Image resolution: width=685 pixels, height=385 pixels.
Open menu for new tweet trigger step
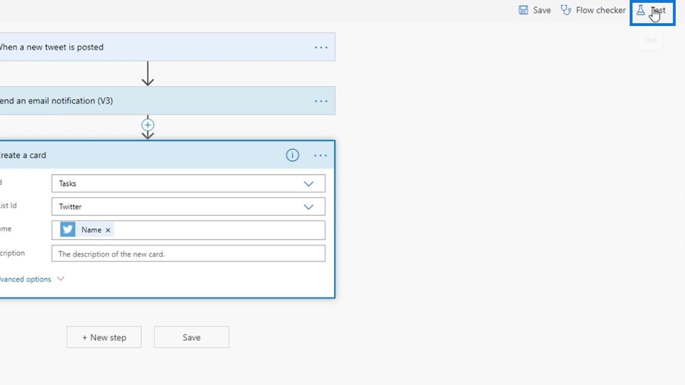[x=321, y=47]
